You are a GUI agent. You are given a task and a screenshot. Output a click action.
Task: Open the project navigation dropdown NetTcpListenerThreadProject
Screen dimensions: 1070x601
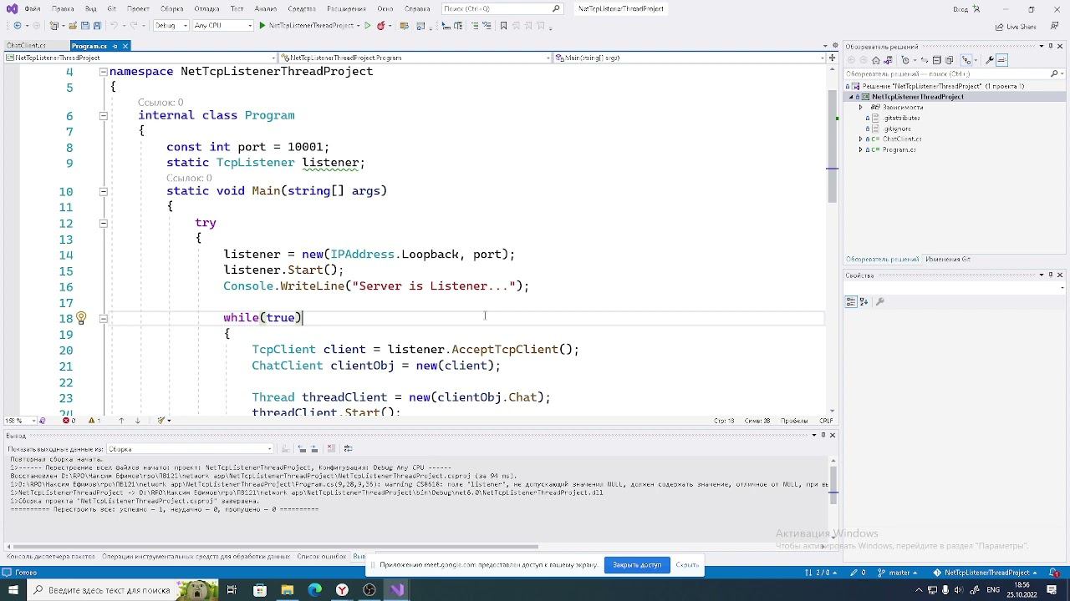(x=140, y=58)
